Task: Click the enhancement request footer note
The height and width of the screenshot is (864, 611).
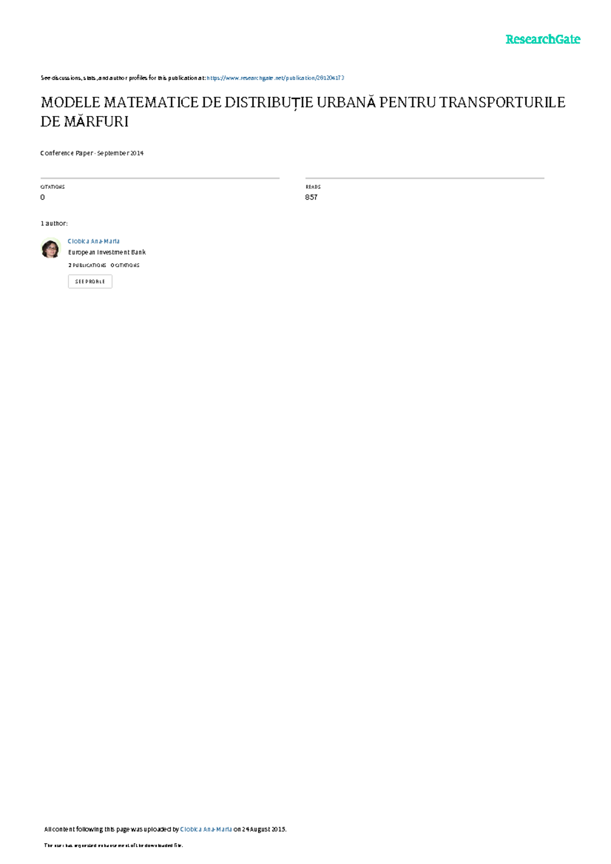Action: click(x=114, y=846)
